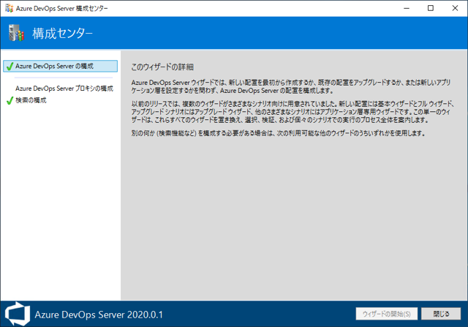The image size is (468, 327).
Task: Click the このウィザードの詳細 heading
Action: click(162, 67)
